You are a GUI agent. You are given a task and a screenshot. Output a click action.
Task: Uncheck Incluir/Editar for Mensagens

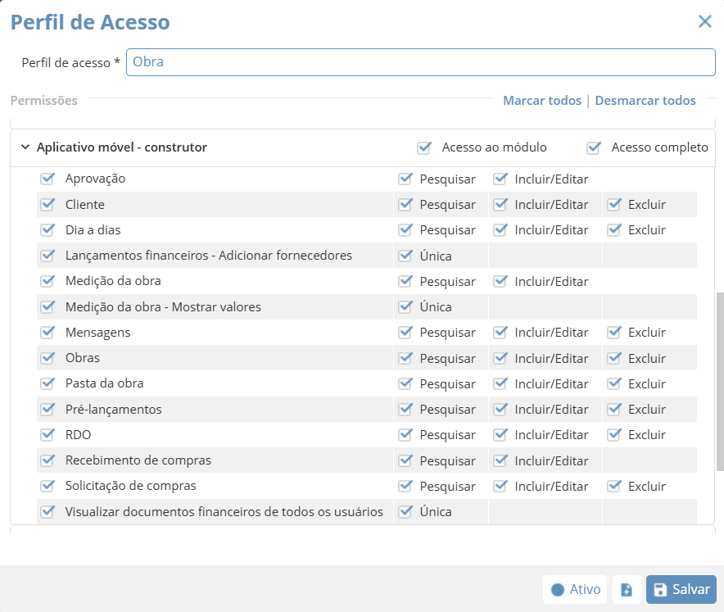[500, 333]
